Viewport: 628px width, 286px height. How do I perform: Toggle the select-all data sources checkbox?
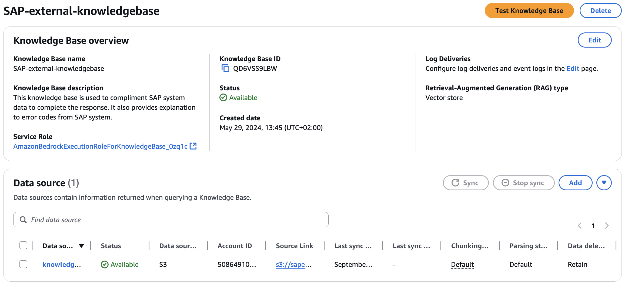24,245
